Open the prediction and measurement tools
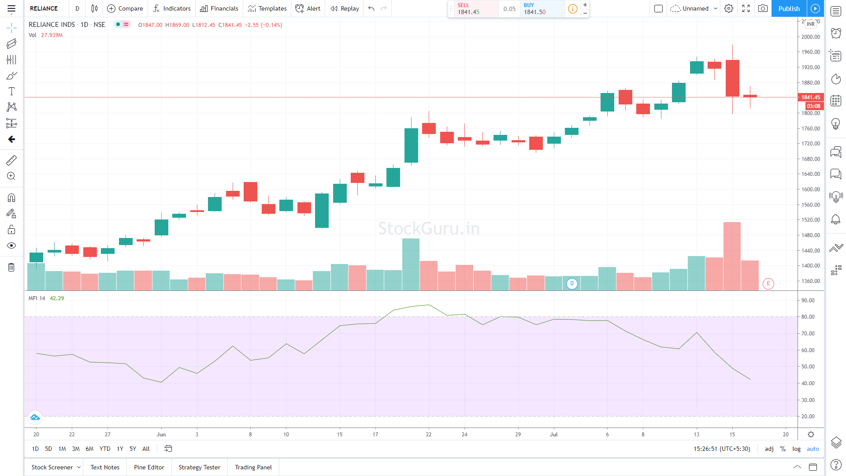846x476 pixels. 11,123
